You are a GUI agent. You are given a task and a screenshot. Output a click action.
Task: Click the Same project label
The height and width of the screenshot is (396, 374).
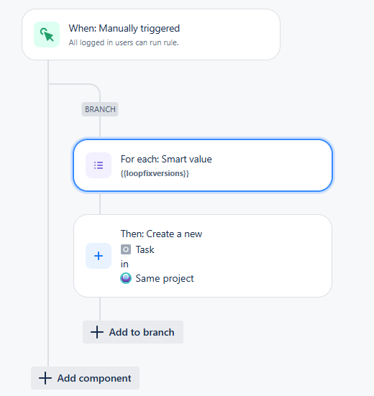(x=165, y=279)
